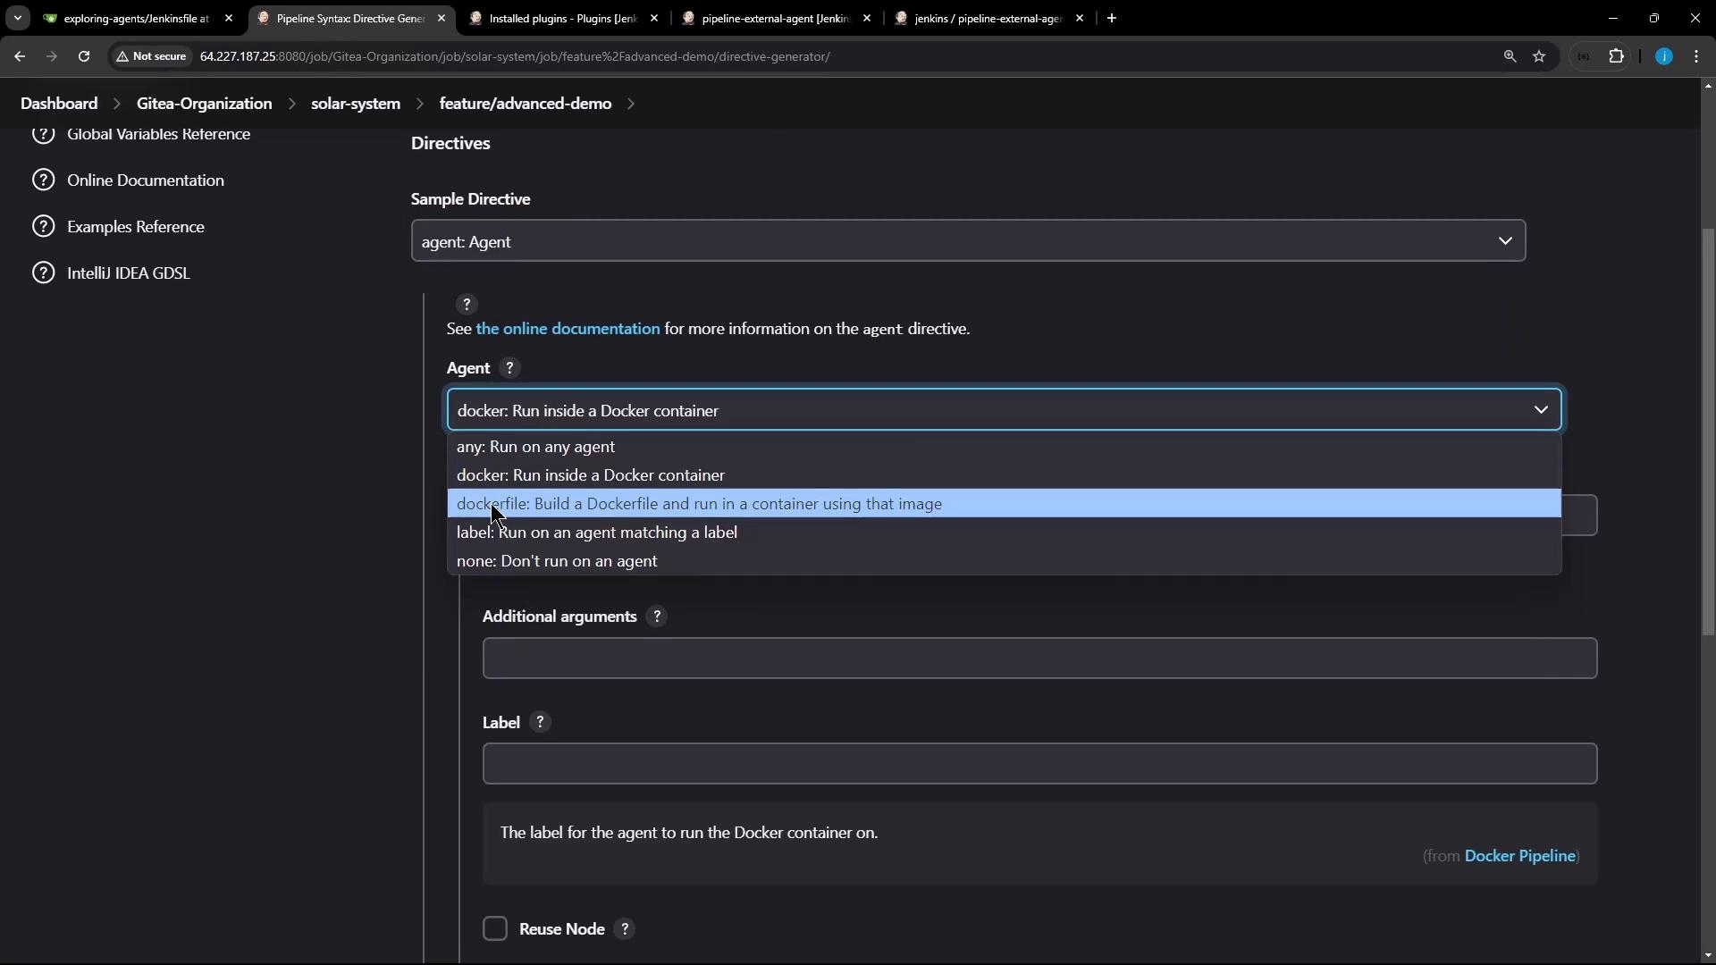Reload the page
The width and height of the screenshot is (1716, 965).
click(84, 56)
